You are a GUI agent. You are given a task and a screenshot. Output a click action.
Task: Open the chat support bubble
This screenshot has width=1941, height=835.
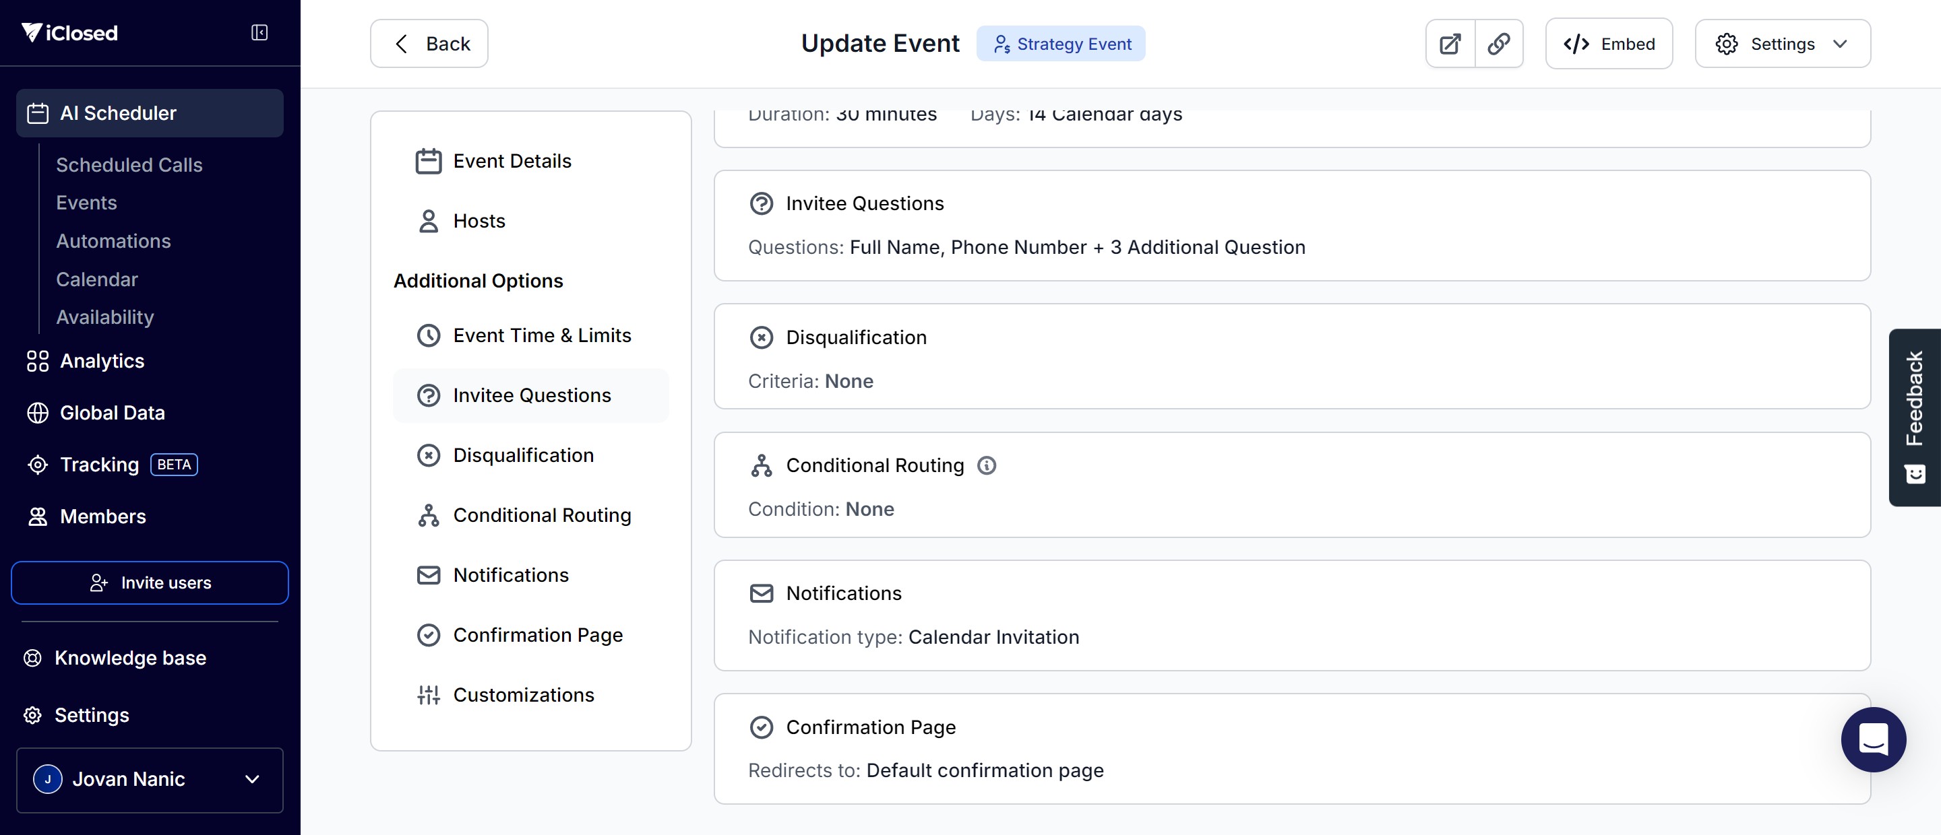point(1872,739)
